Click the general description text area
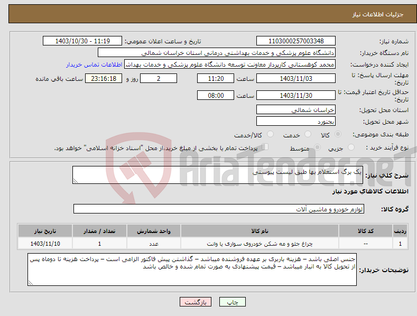The width and height of the screenshot is (417, 316). point(218,175)
